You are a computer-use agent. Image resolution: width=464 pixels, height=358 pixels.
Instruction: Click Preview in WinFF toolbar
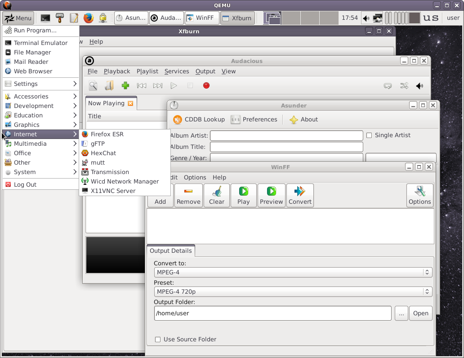(x=272, y=196)
